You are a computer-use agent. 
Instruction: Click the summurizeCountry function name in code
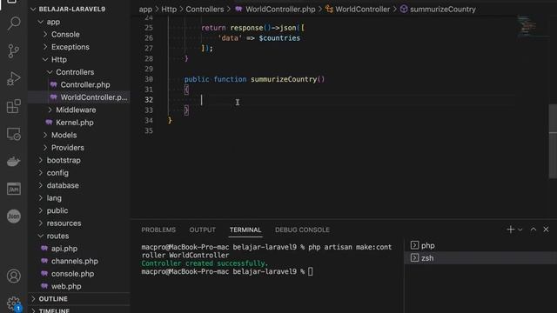[x=284, y=79]
